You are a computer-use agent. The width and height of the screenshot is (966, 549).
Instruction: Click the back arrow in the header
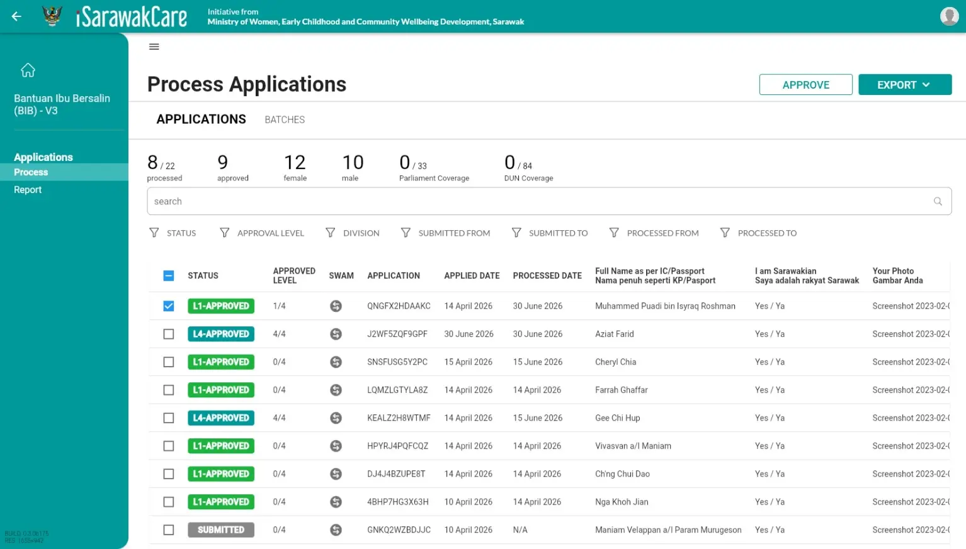click(16, 16)
